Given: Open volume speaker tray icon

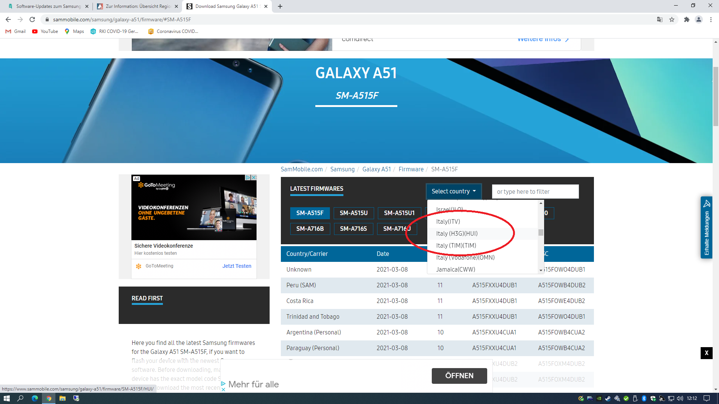Looking at the screenshot, I should 680,398.
